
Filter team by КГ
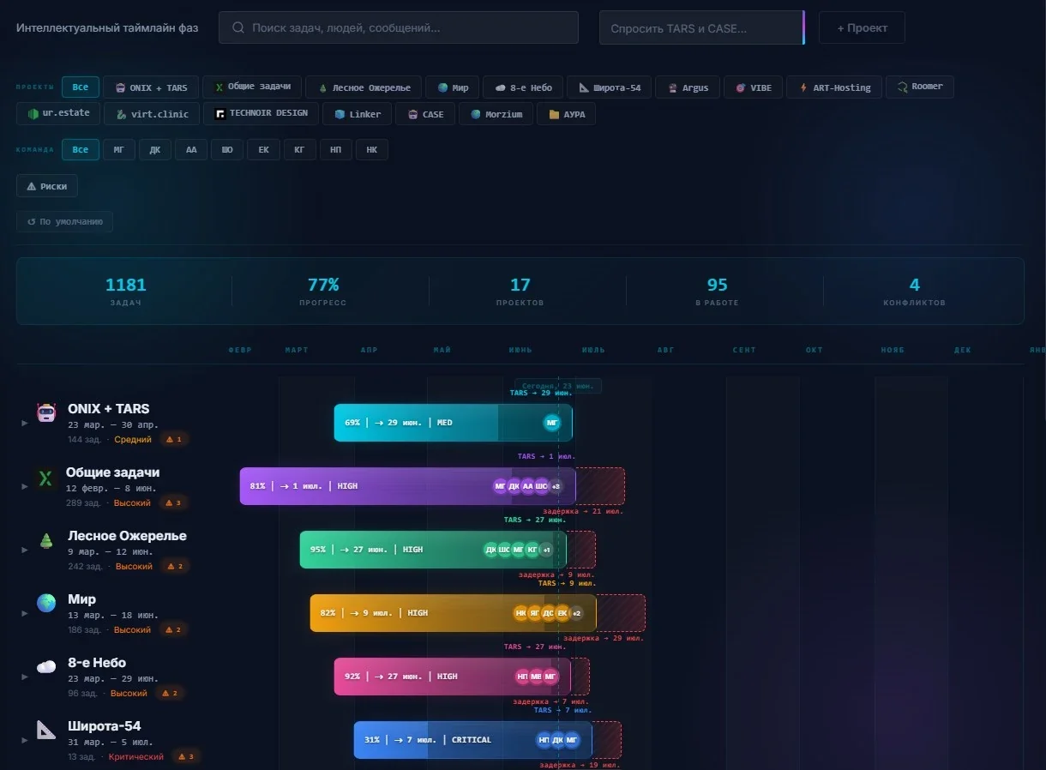[300, 150]
